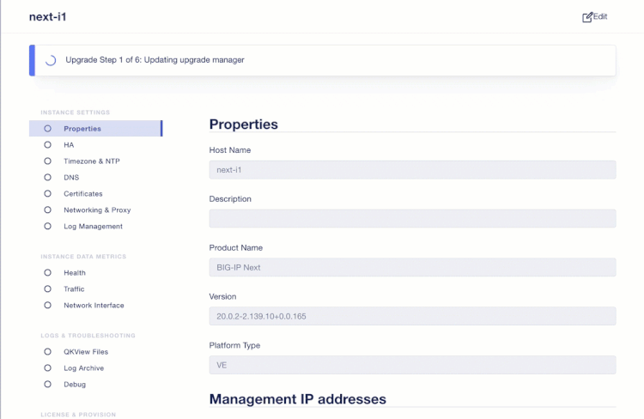Screen dimensions: 644x419
Task: Click the circle icon beside Properties
Action: 48,129
